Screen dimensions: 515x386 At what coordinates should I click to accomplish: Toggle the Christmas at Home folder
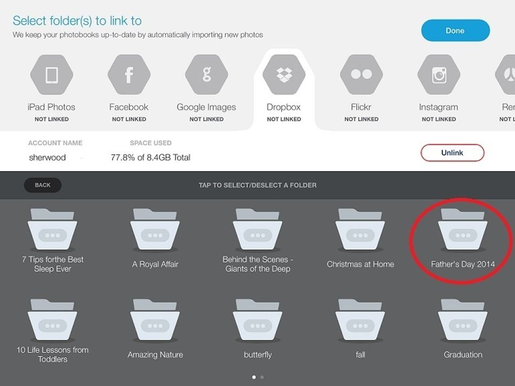click(x=360, y=231)
